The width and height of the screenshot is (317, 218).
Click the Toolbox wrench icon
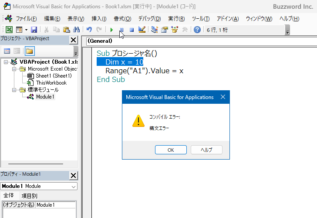[185, 30]
